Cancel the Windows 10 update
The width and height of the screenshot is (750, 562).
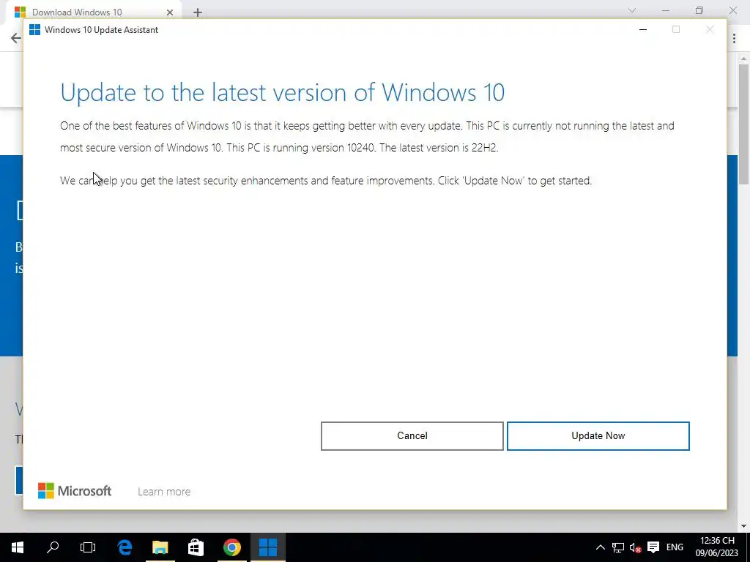(412, 436)
